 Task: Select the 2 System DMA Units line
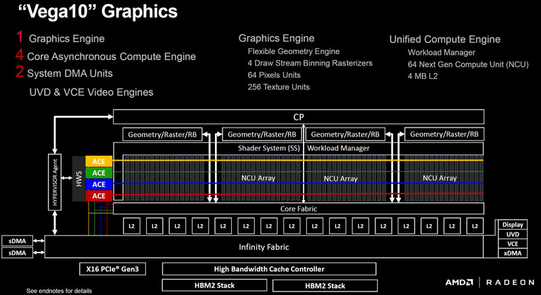tap(64, 73)
